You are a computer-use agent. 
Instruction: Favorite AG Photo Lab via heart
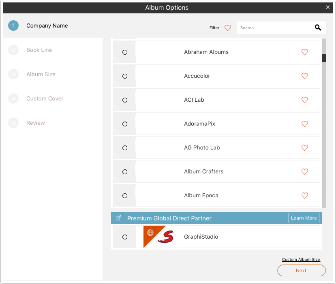point(304,148)
